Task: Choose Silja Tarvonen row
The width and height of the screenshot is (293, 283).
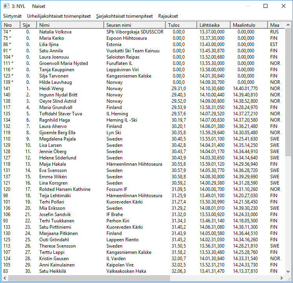Action: coord(143,76)
